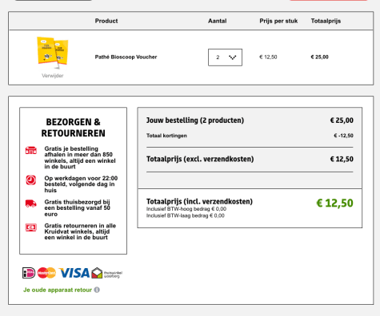Click the free returns money icon

pyautogui.click(x=31, y=227)
